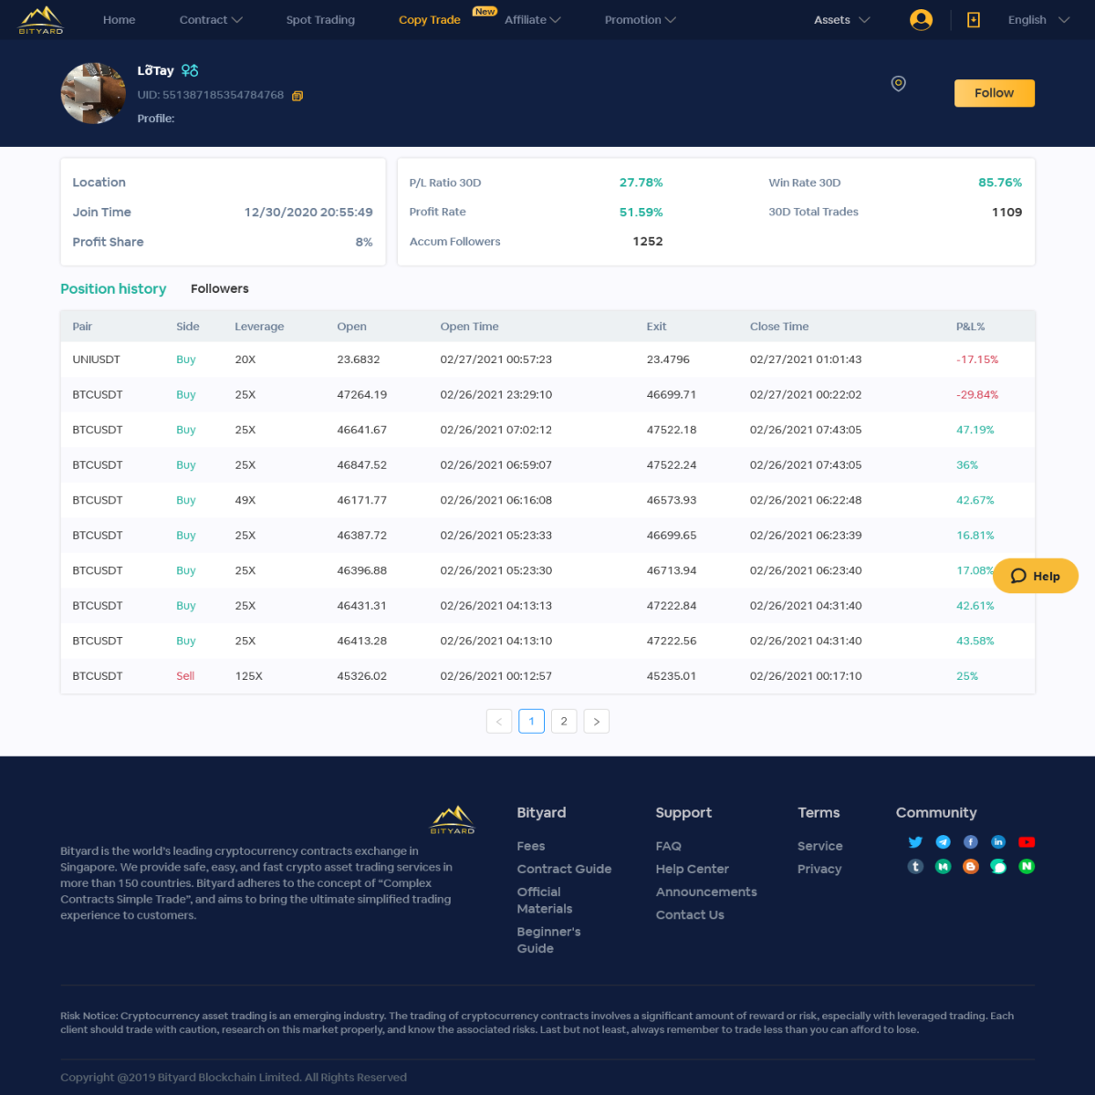The width and height of the screenshot is (1095, 1095).
Task: Click the Profit Share value 8%
Action: [x=364, y=242]
